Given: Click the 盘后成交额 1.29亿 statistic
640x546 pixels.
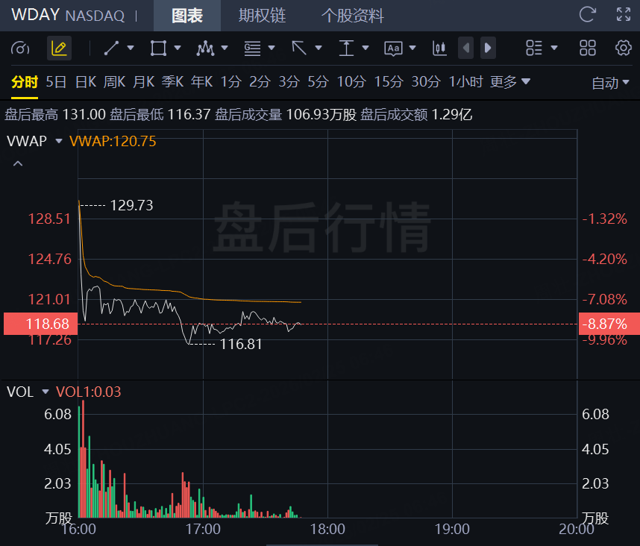Looking at the screenshot, I should coord(416,115).
